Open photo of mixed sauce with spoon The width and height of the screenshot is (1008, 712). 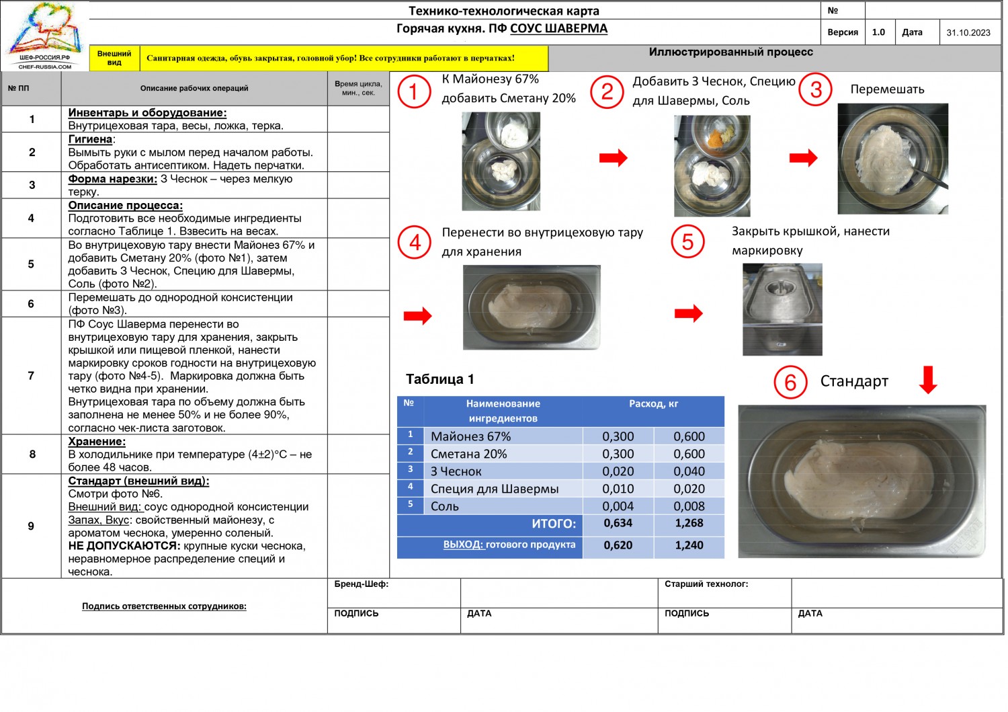coord(893,159)
